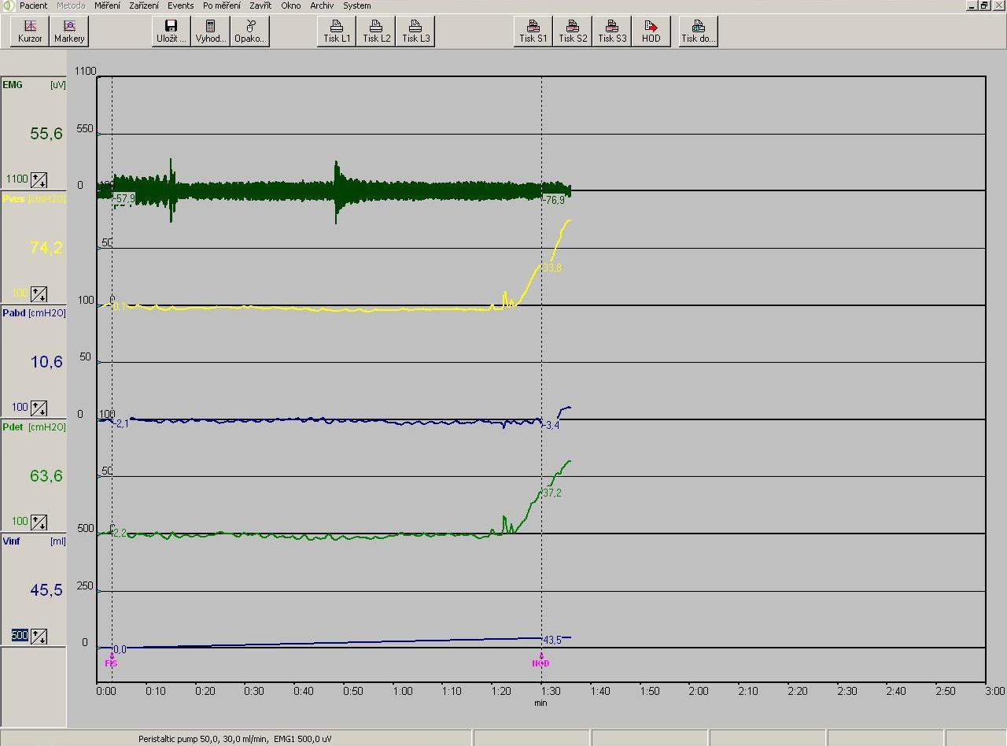Image resolution: width=1007 pixels, height=746 pixels.
Task: Open the Archiv menu
Action: [322, 6]
